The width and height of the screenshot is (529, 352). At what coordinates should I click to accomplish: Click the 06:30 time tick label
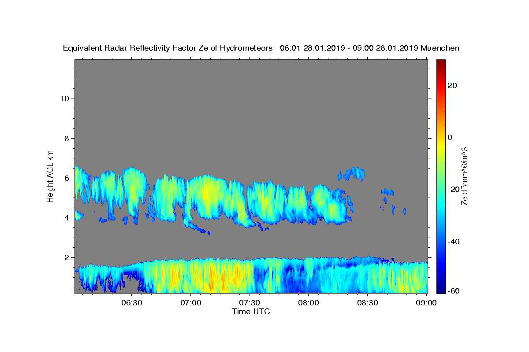tap(131, 303)
